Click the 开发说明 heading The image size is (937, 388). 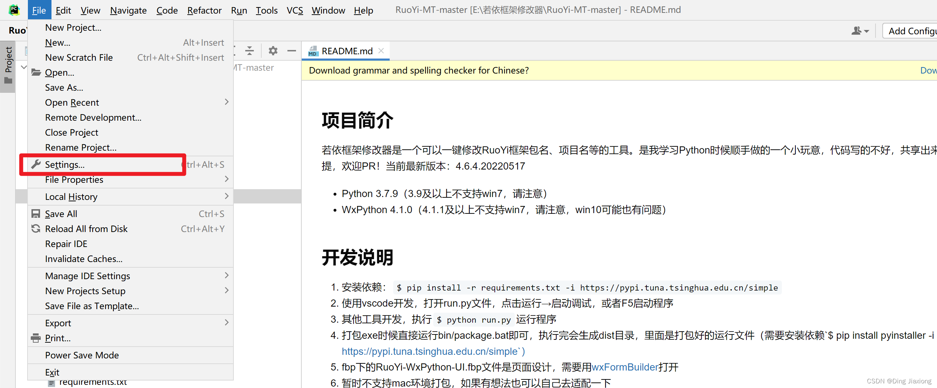pyautogui.click(x=357, y=258)
